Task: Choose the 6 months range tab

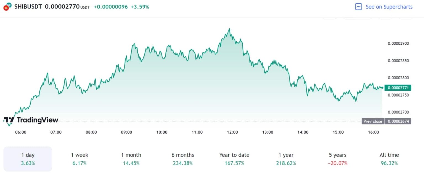Action: tap(183, 159)
